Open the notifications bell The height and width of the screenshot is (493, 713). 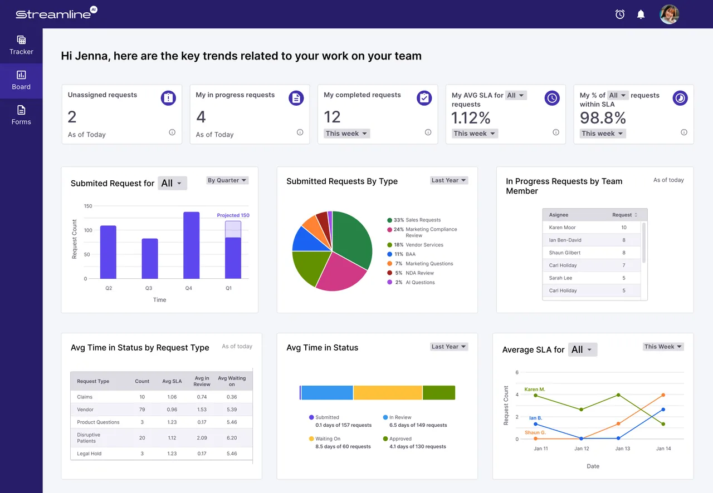[641, 14]
